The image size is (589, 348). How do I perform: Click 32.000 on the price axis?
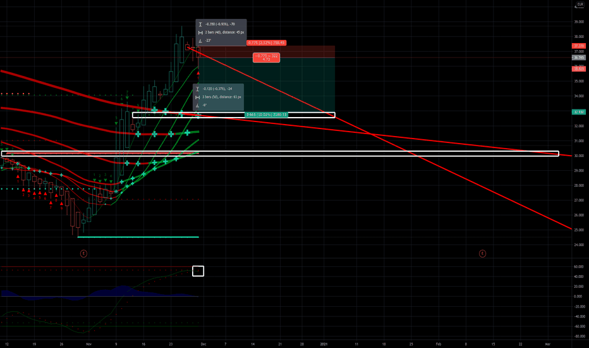pyautogui.click(x=579, y=126)
